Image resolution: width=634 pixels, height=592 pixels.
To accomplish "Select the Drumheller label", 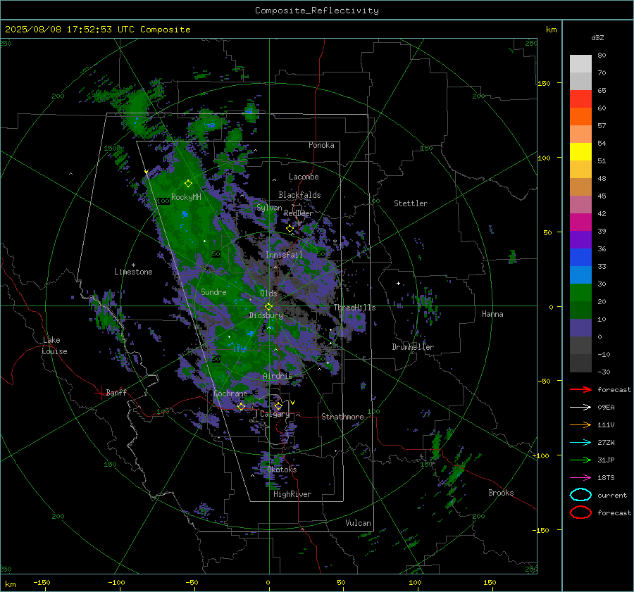I will (x=413, y=347).
